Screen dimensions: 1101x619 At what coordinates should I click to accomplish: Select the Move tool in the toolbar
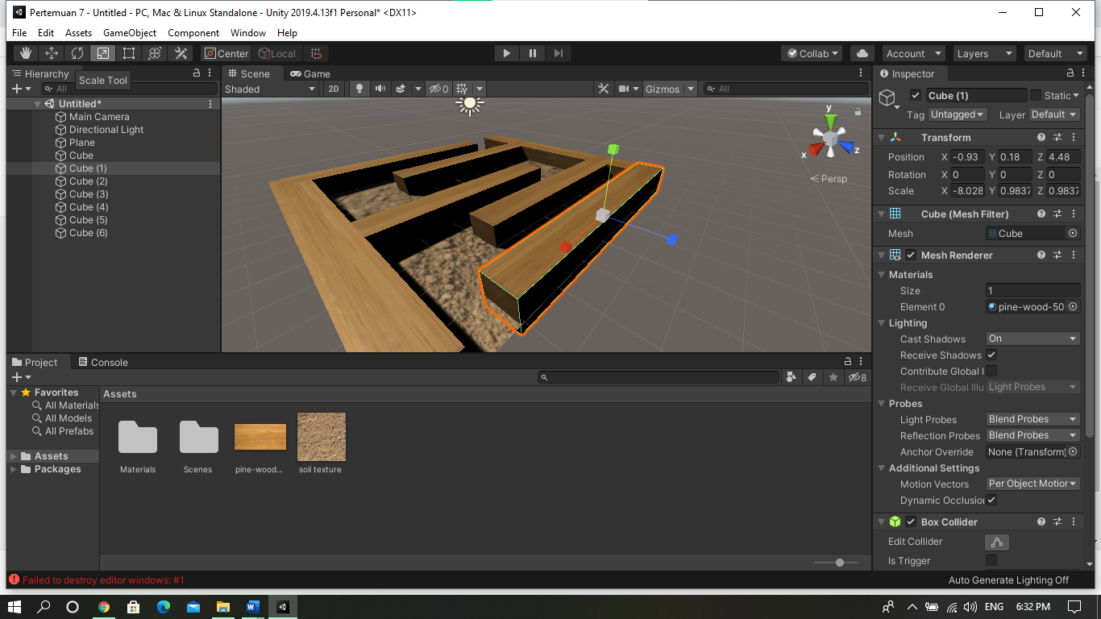pyautogui.click(x=50, y=53)
